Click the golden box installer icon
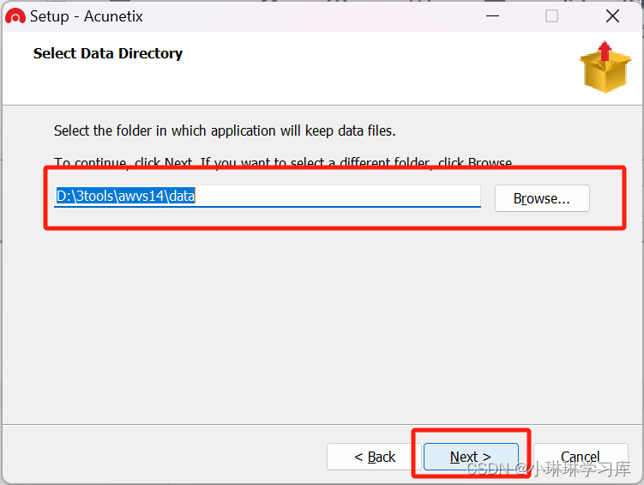Image resolution: width=644 pixels, height=485 pixels. (x=605, y=67)
